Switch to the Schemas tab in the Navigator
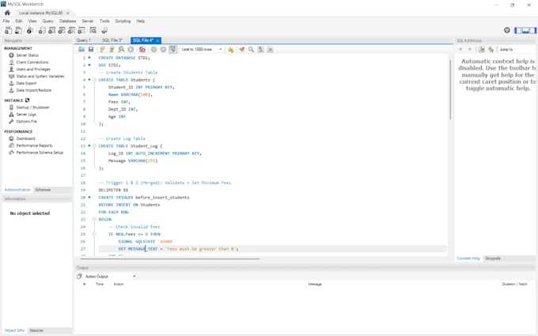 tap(43, 190)
